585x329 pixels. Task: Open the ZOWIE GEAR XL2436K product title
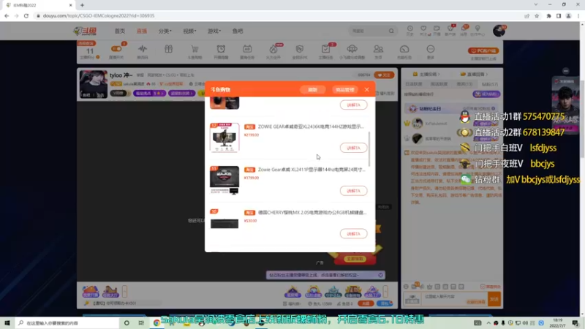click(x=311, y=126)
